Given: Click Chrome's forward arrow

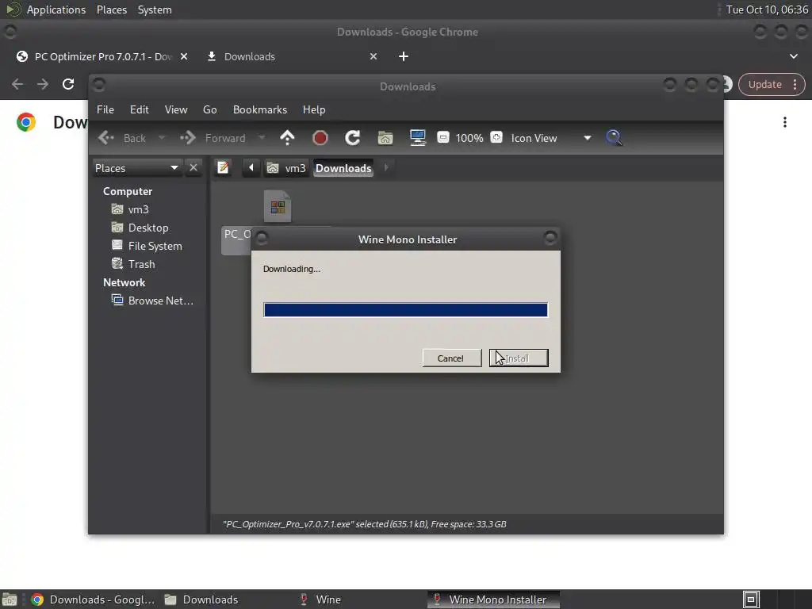Looking at the screenshot, I should tap(43, 84).
